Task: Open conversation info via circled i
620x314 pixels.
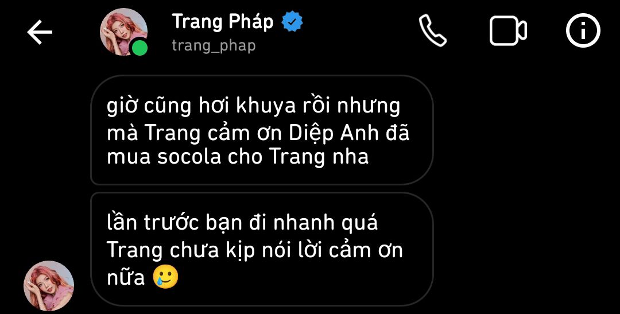Action: click(583, 30)
